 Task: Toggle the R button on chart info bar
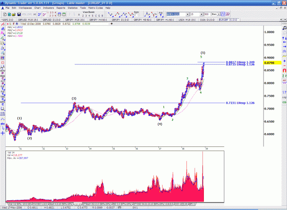[17, 24]
